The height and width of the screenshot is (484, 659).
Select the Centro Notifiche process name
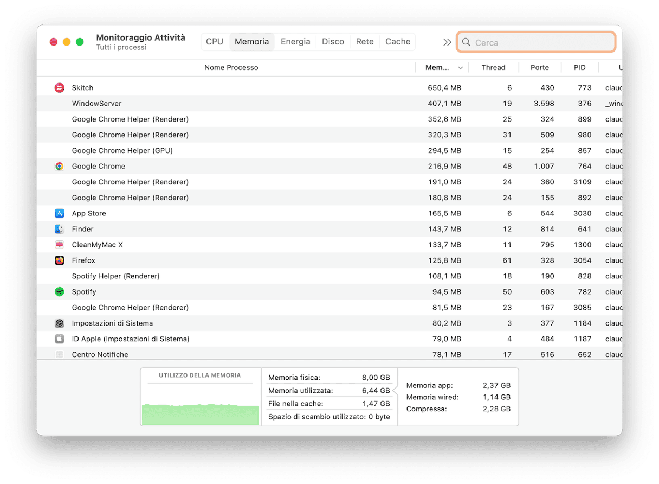coord(100,355)
